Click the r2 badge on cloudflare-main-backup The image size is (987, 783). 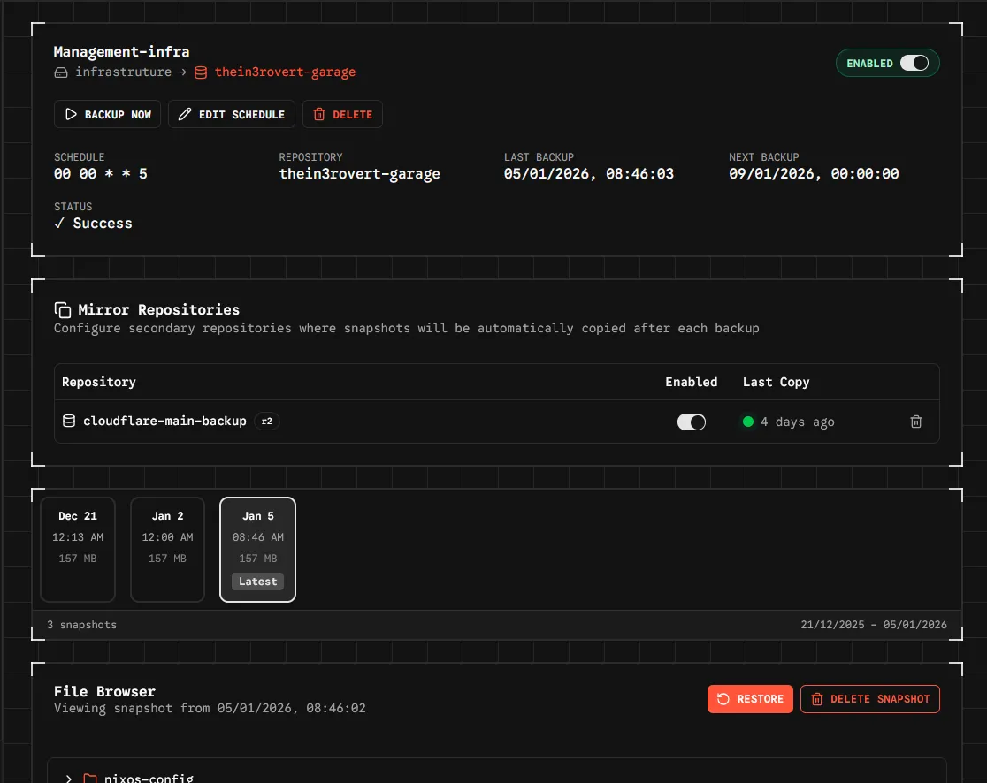coord(267,422)
